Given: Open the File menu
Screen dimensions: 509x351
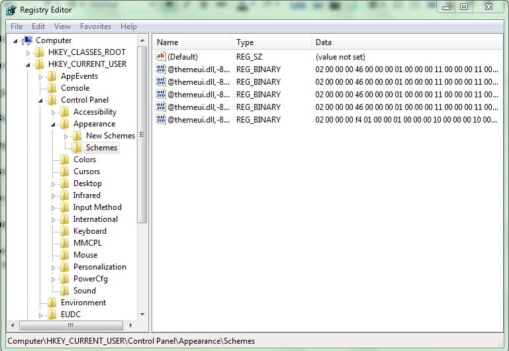Looking at the screenshot, I should pyautogui.click(x=17, y=26).
